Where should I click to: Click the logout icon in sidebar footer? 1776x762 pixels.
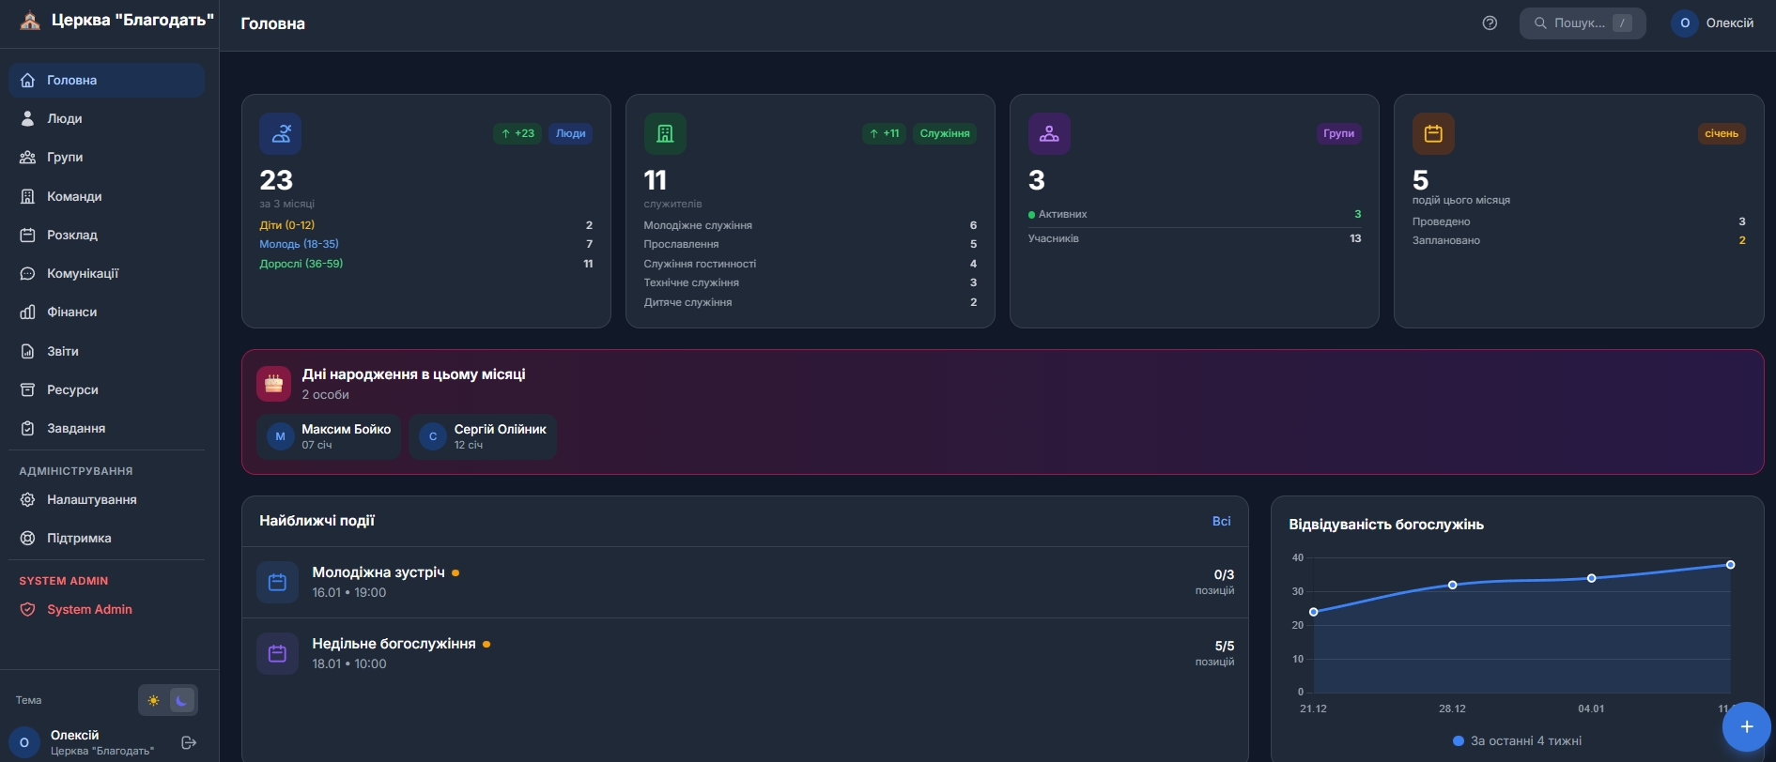pos(189,742)
